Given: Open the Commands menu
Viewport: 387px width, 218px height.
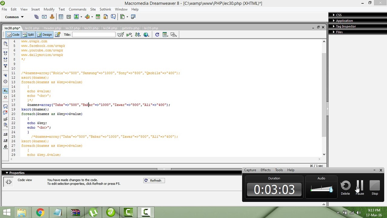Looking at the screenshot, I should click(78, 9).
